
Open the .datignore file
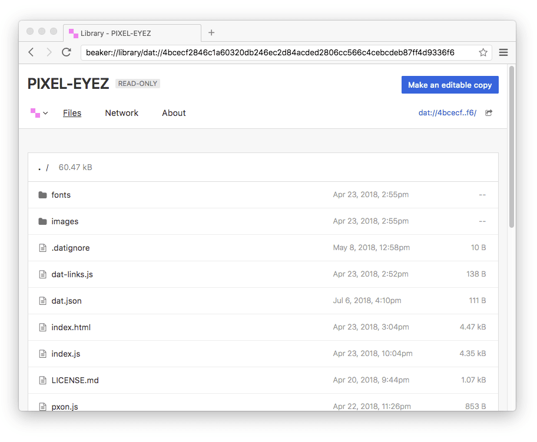click(71, 248)
